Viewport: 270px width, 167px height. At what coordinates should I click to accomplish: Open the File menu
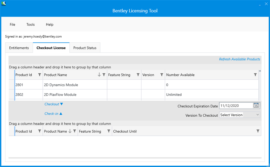pos(12,24)
